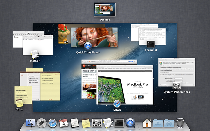Click 'TextEdit' group label
The width and height of the screenshot is (210, 131).
35,61
